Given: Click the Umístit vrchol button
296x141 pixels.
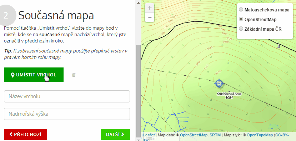Looking at the screenshot, I should click(34, 75).
